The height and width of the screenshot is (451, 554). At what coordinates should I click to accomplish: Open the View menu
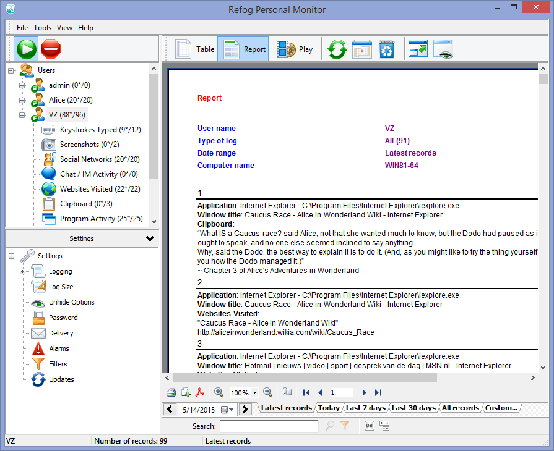tap(64, 28)
